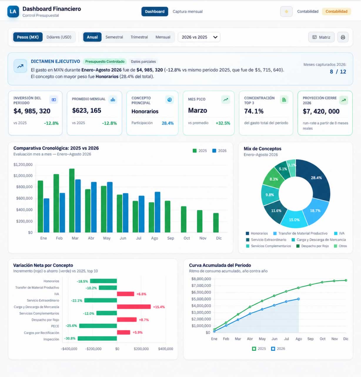Viewport: 361px width, 377px height.
Task: Open the Dashboard tab
Action: [155, 11]
